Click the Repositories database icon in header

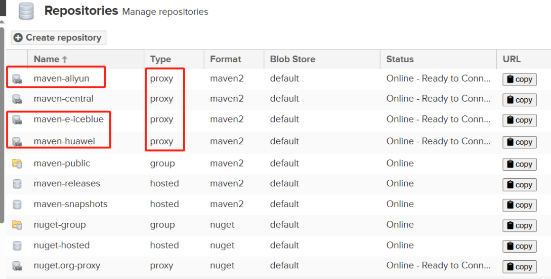26,11
